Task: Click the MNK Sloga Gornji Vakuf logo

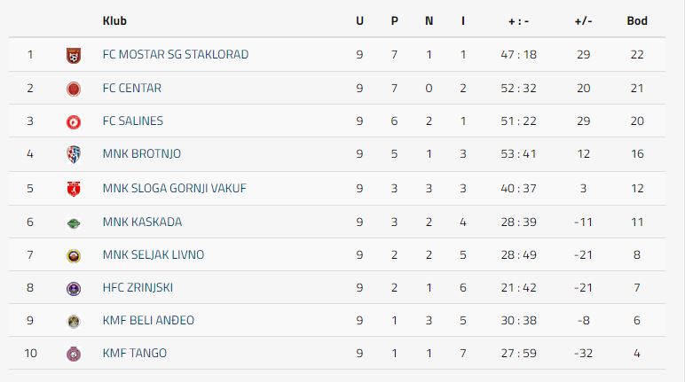Action: (x=74, y=188)
